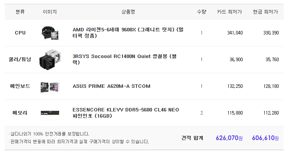Open ESSENCORE KLEVV DDR5-5600 product link
The height and width of the screenshot is (154, 288).
tap(126, 113)
